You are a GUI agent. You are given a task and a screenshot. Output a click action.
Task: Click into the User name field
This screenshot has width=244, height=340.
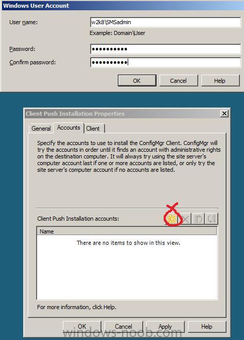click(x=166, y=22)
